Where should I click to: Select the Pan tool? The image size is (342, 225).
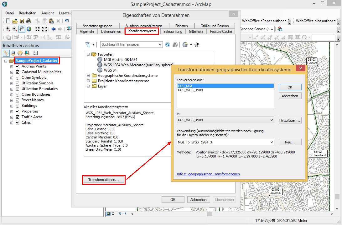point(22,29)
